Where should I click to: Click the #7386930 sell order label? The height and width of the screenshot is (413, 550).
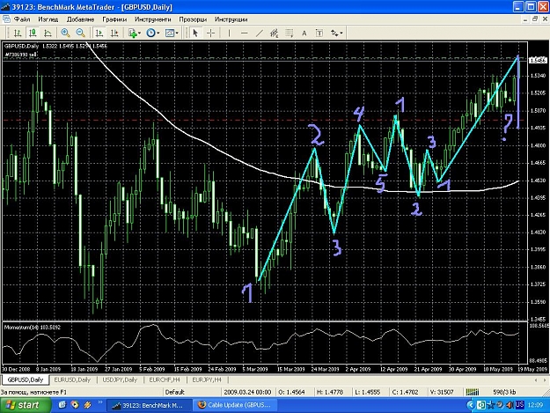[21, 55]
